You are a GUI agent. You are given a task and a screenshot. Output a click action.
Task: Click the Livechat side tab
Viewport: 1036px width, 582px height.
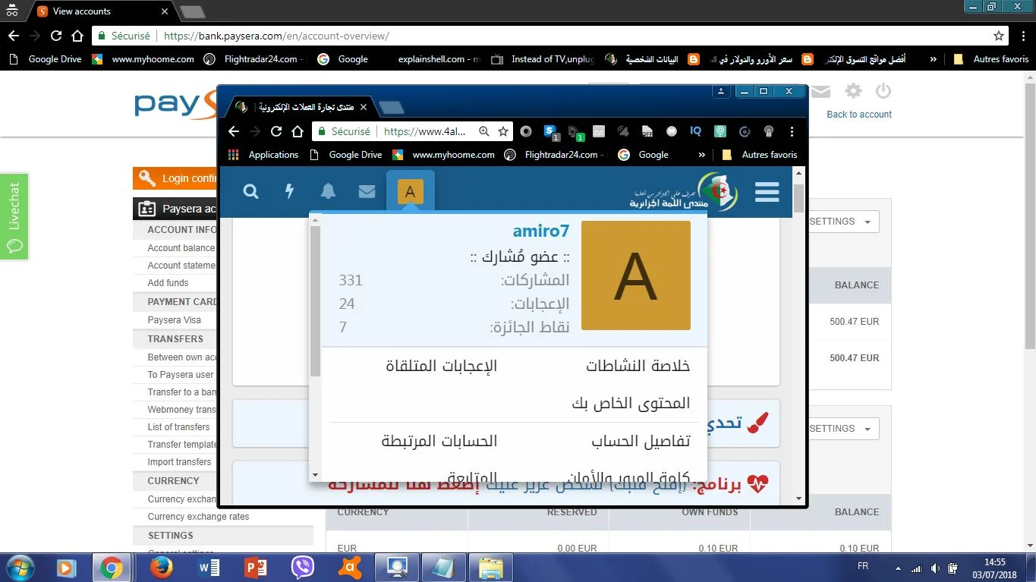pos(14,217)
